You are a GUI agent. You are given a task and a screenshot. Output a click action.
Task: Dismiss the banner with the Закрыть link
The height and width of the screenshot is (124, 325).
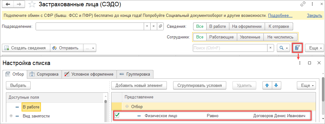(314, 16)
